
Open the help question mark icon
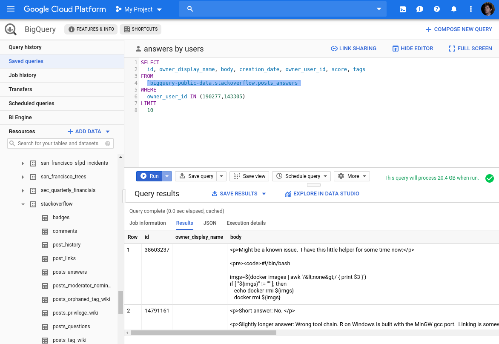coord(437,9)
